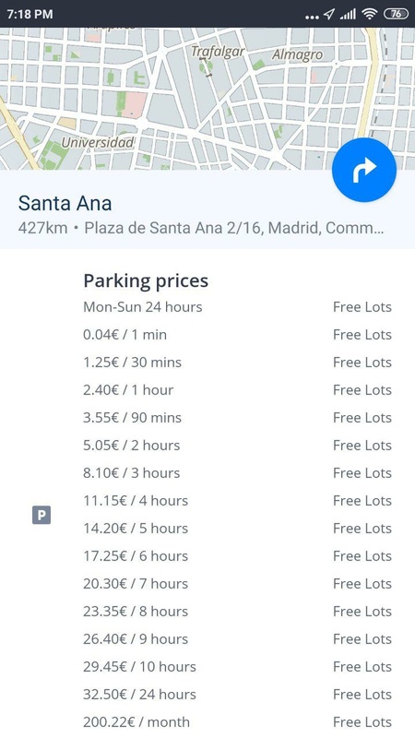Tap the blue directions arrow button
The image size is (415, 738).
(363, 170)
